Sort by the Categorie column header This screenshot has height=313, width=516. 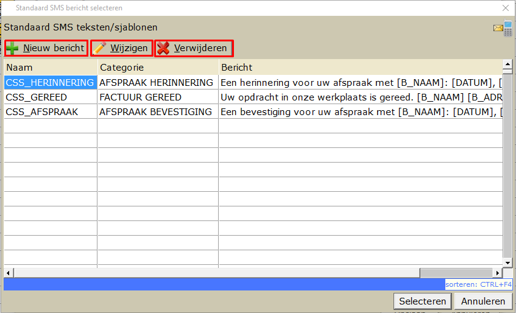point(158,68)
